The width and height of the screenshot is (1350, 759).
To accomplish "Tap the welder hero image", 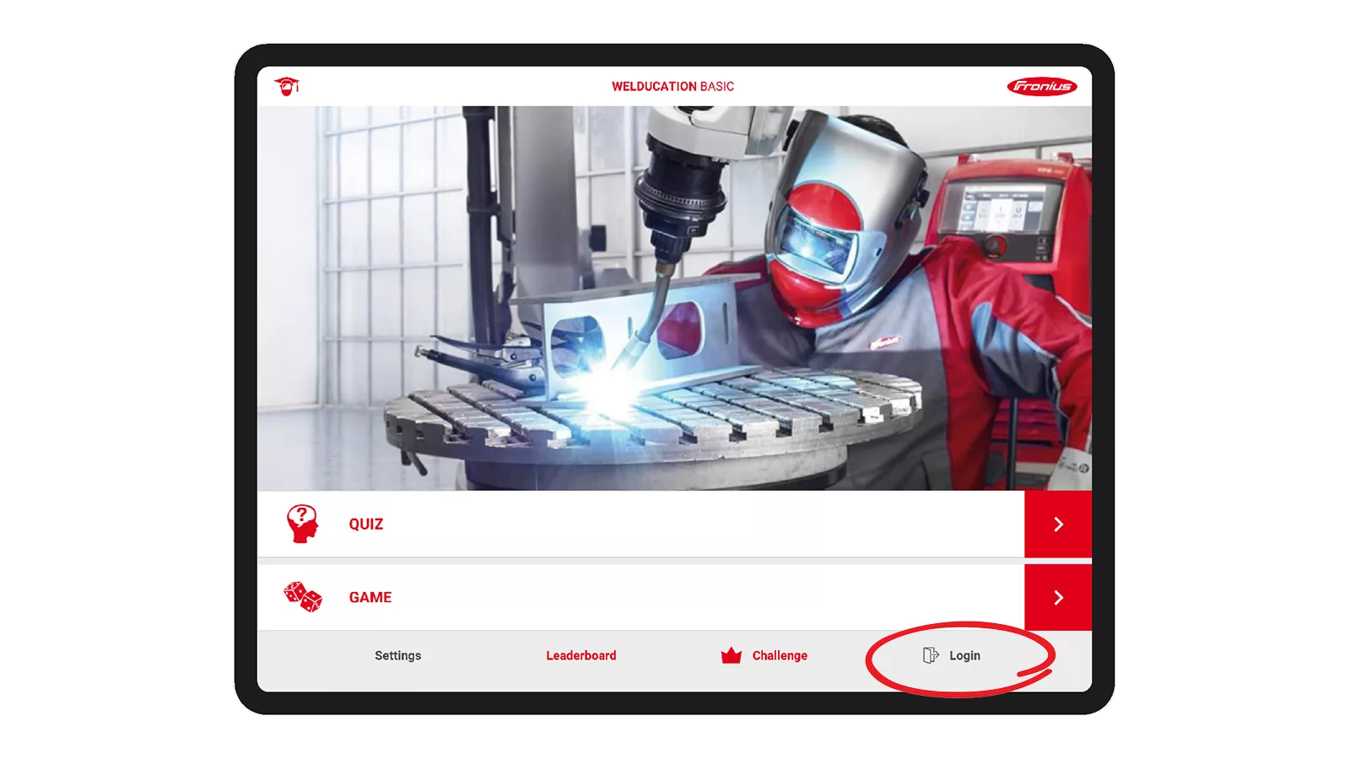I will coord(674,298).
